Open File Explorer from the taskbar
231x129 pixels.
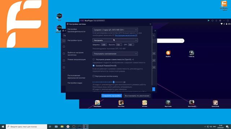(x=62, y=126)
